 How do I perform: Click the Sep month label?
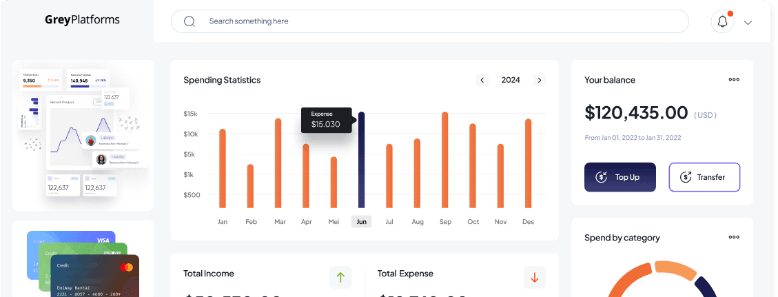click(x=446, y=222)
